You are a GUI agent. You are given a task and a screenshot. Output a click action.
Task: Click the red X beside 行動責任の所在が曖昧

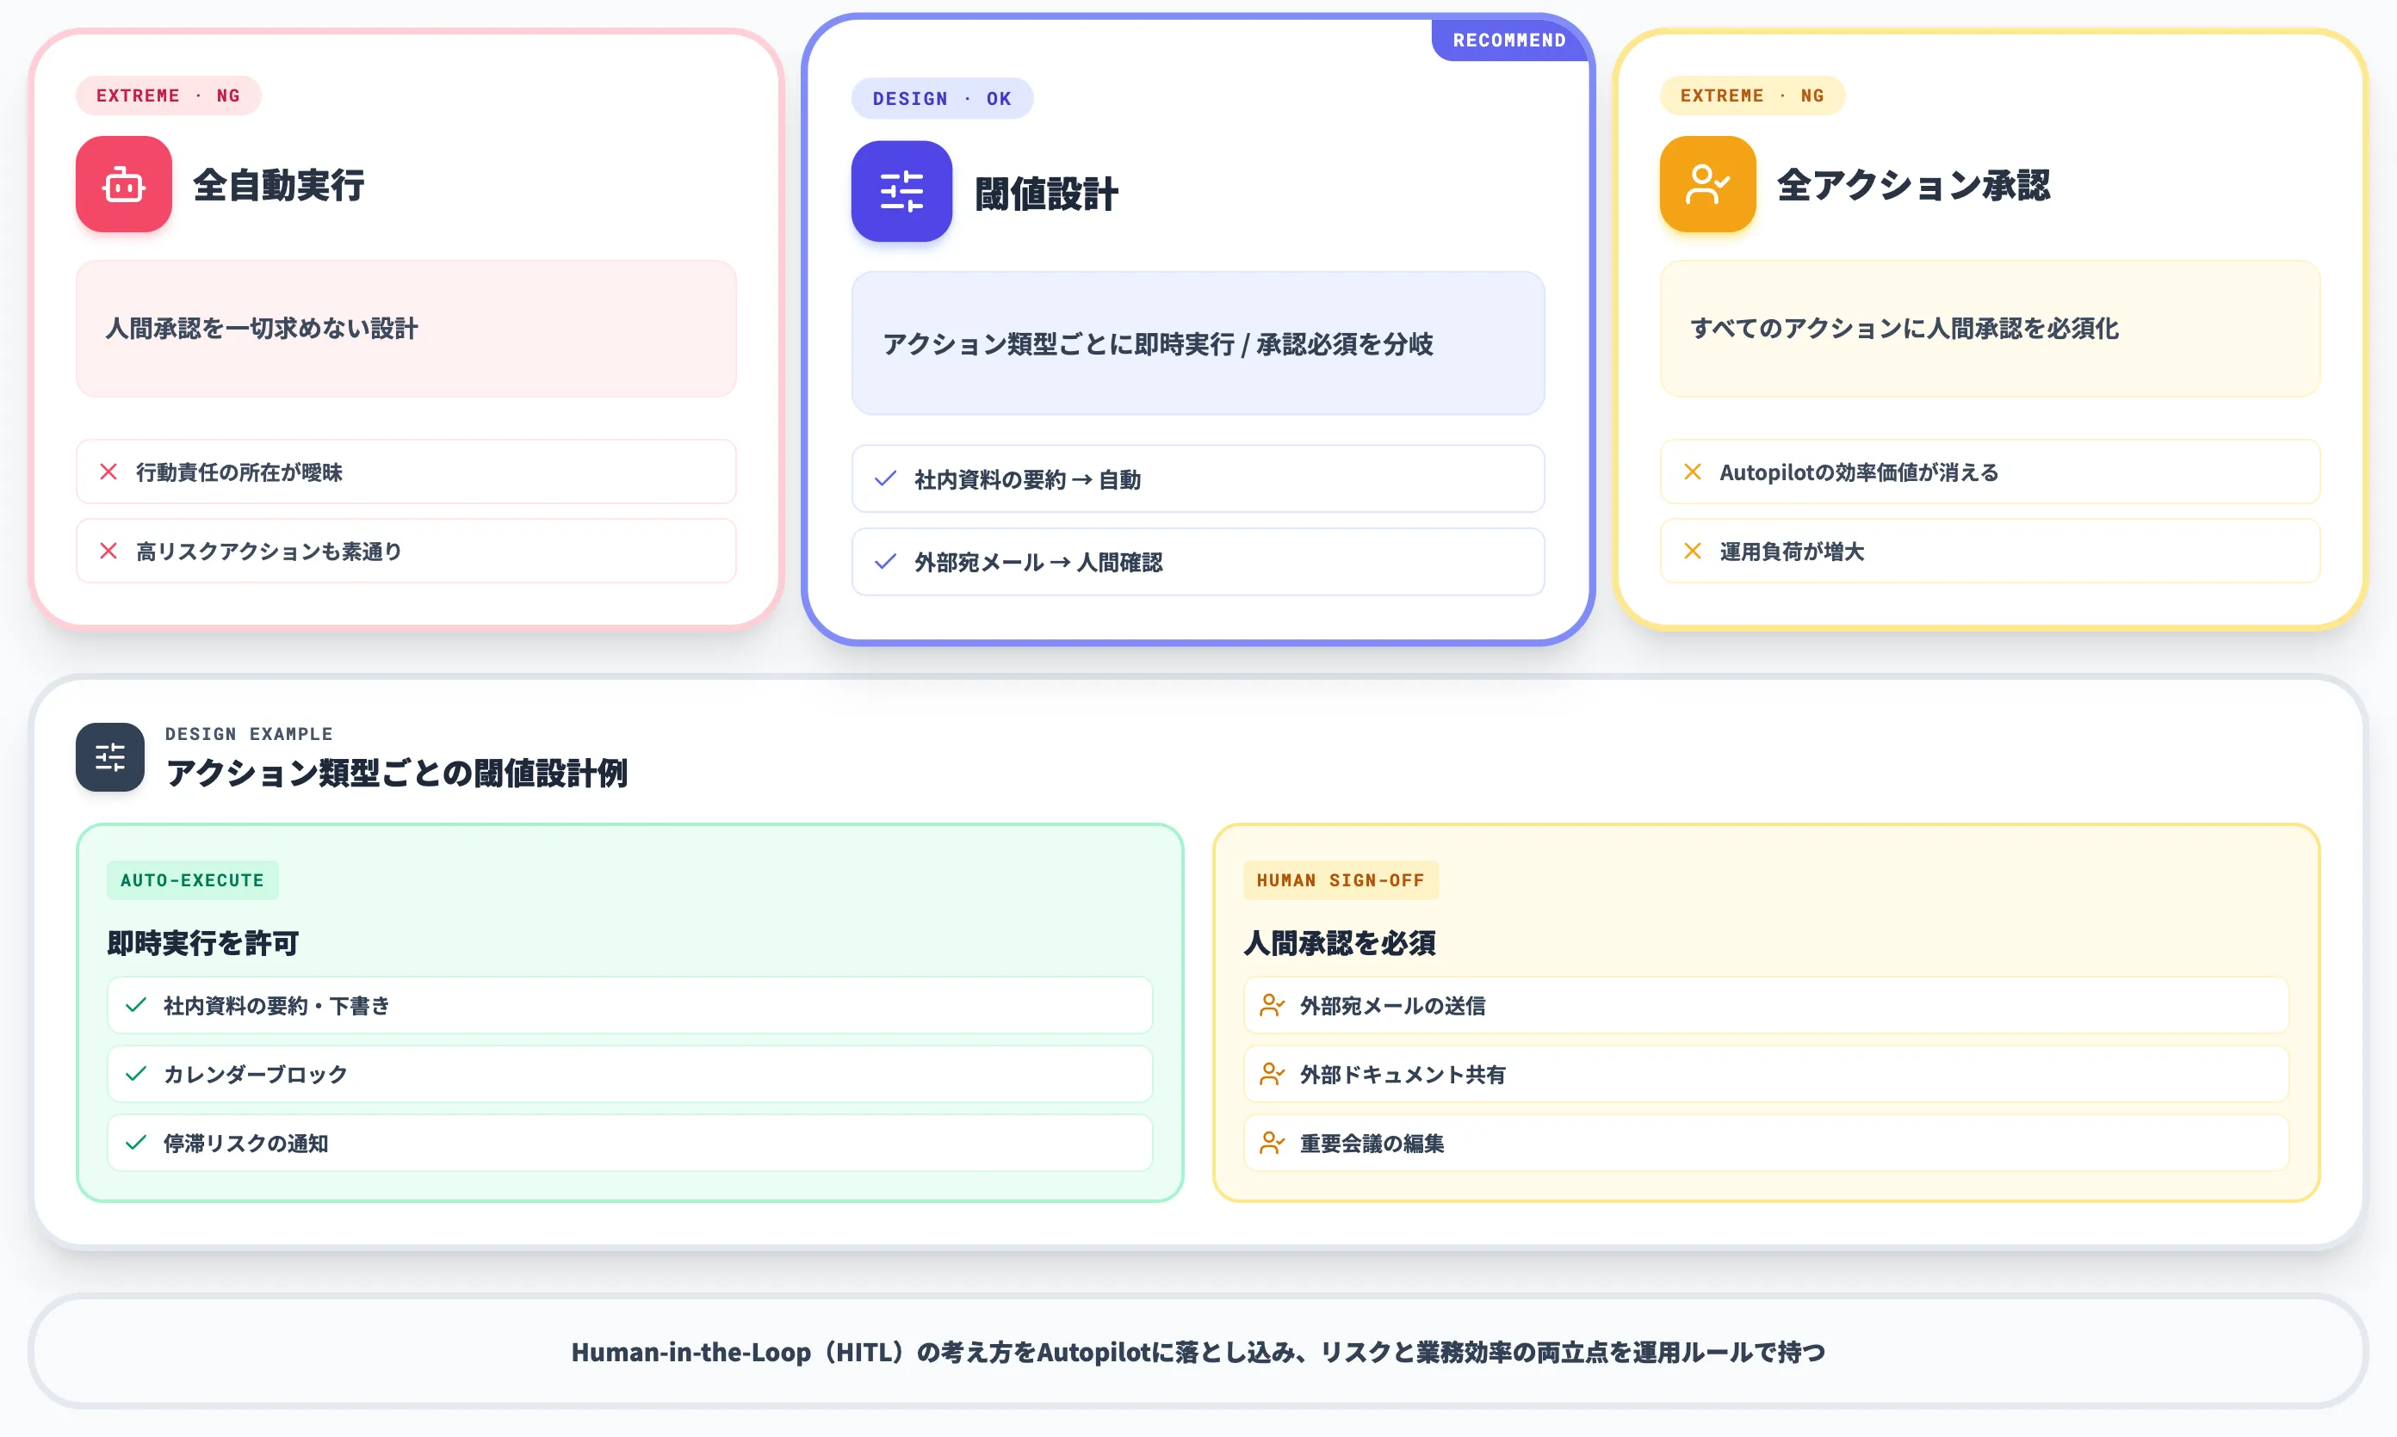tap(108, 472)
